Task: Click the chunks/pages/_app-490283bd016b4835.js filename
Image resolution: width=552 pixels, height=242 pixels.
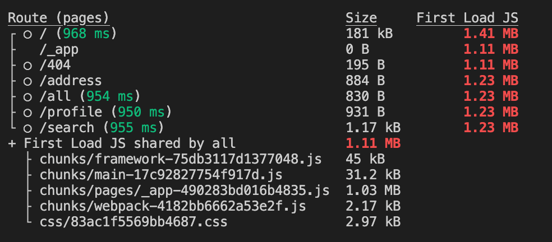Action: [185, 190]
